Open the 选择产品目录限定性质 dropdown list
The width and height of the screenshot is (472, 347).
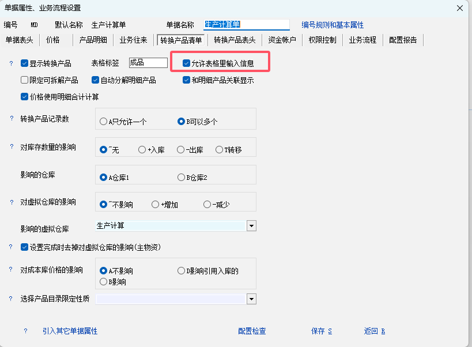251,299
